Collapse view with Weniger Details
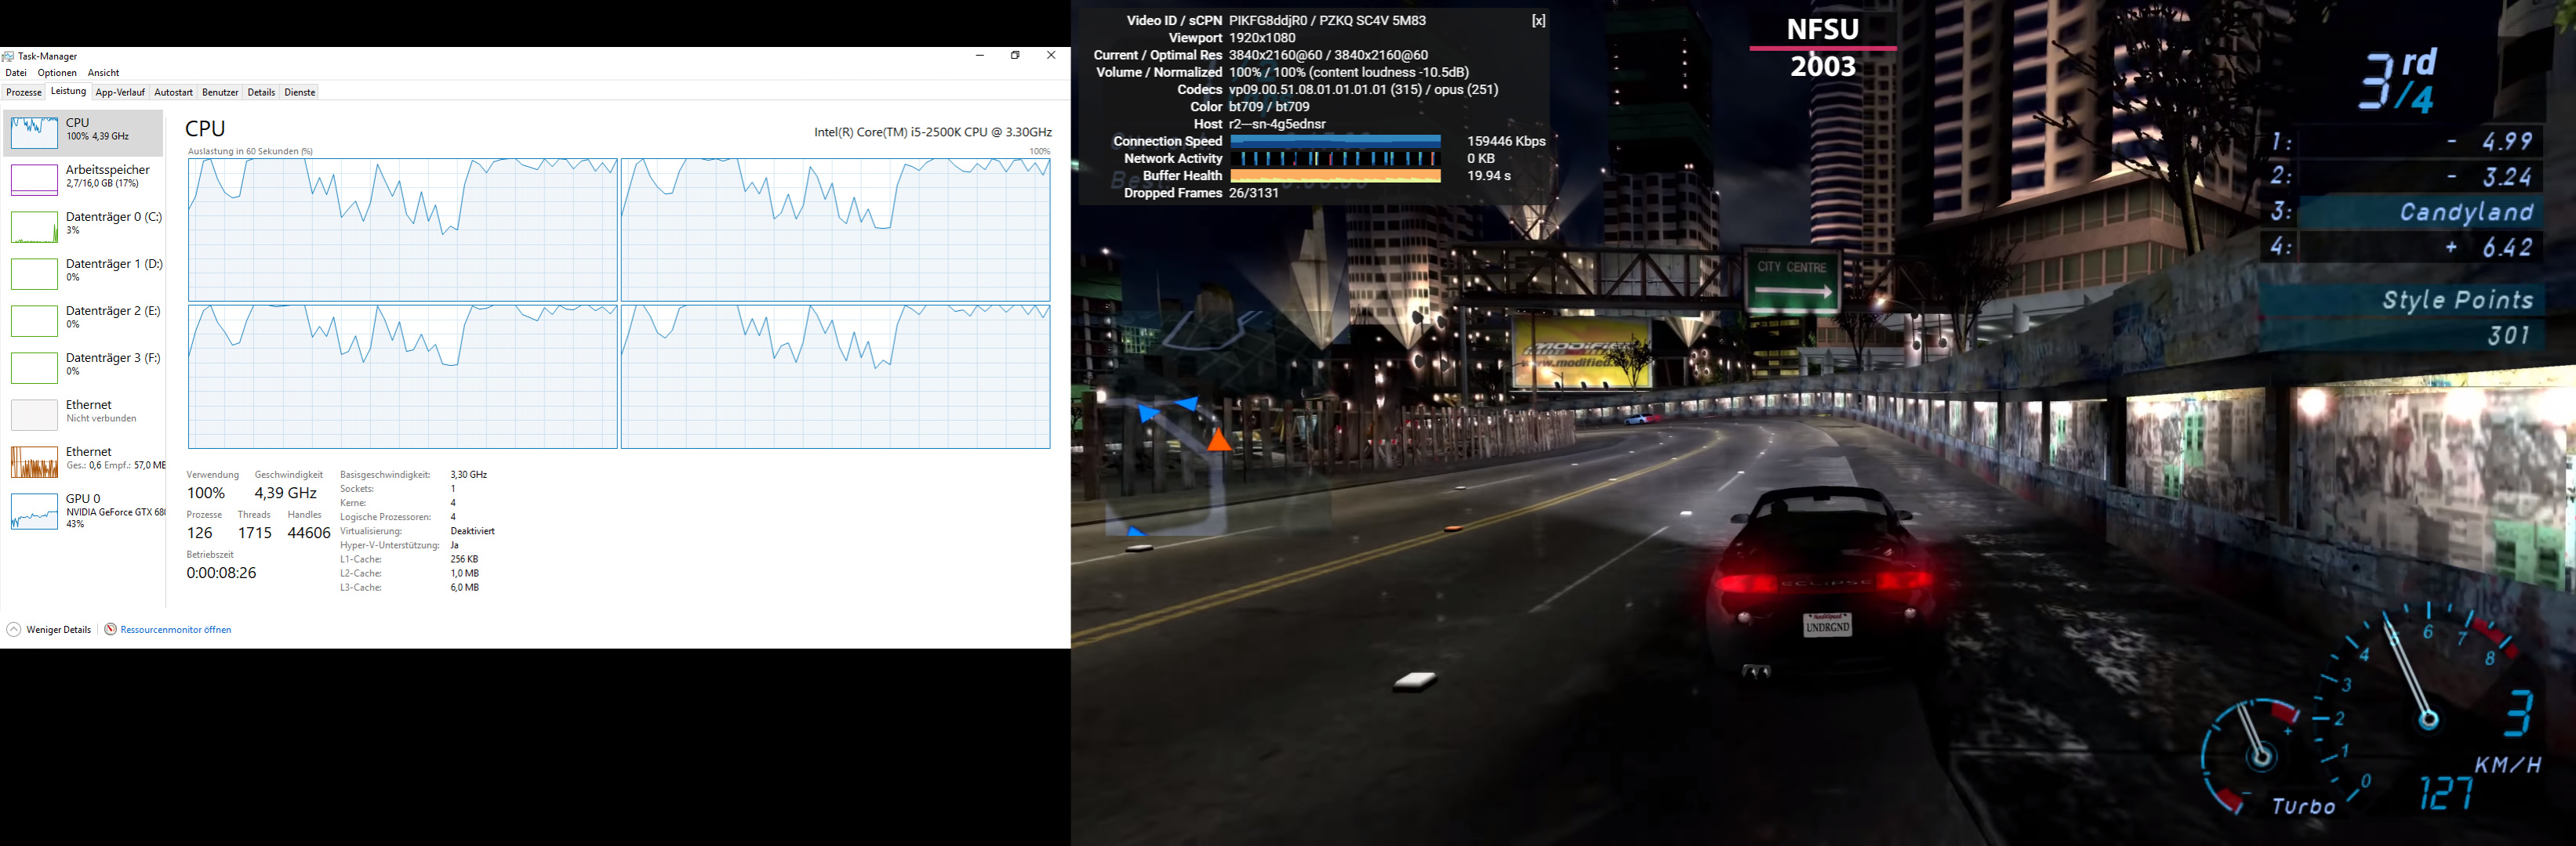The width and height of the screenshot is (2576, 846). pos(49,629)
